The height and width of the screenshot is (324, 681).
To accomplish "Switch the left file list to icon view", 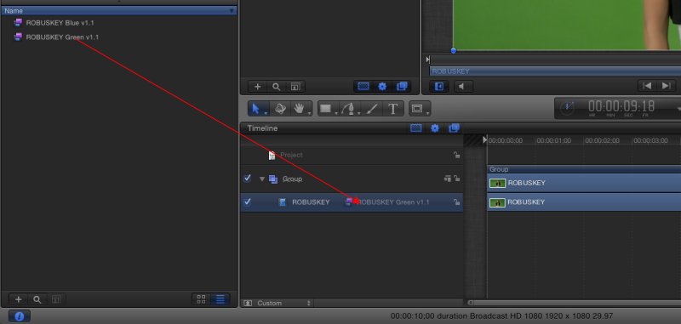I will tap(201, 298).
